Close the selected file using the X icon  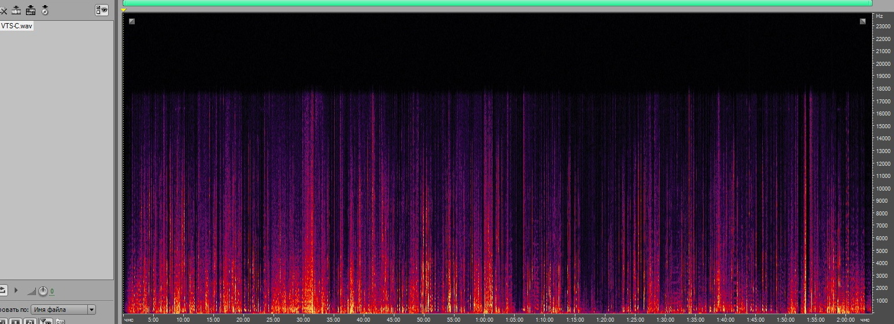[3, 10]
